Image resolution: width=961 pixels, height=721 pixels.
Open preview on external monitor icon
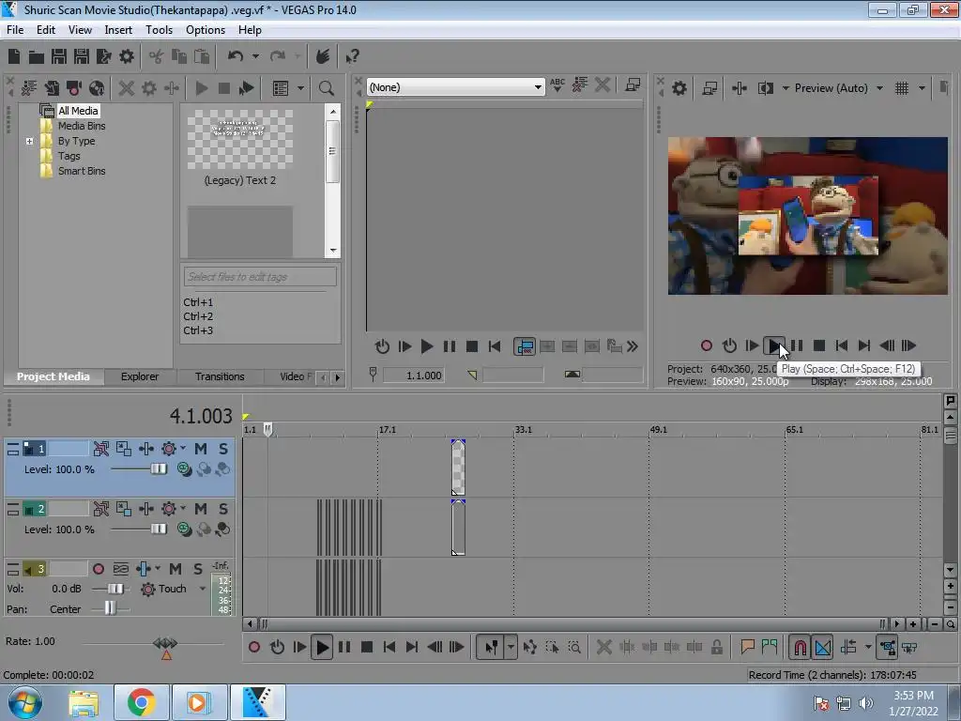click(709, 88)
